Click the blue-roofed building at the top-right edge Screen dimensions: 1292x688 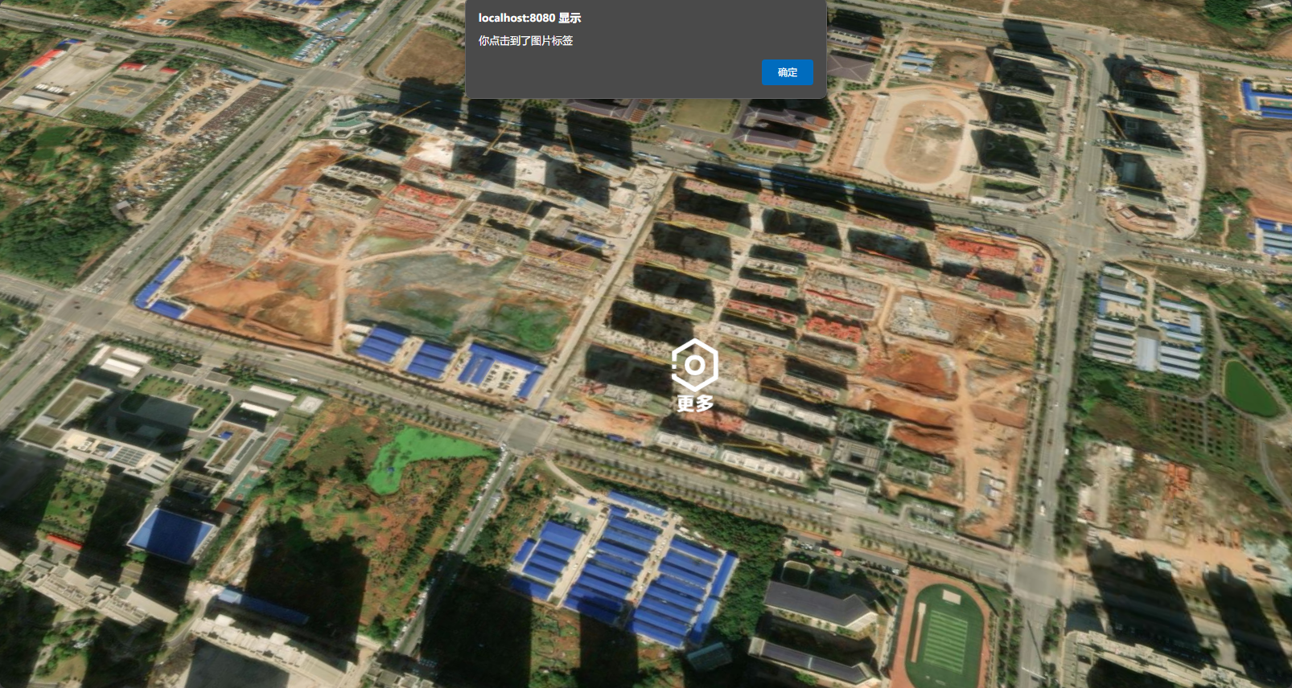tap(1265, 100)
